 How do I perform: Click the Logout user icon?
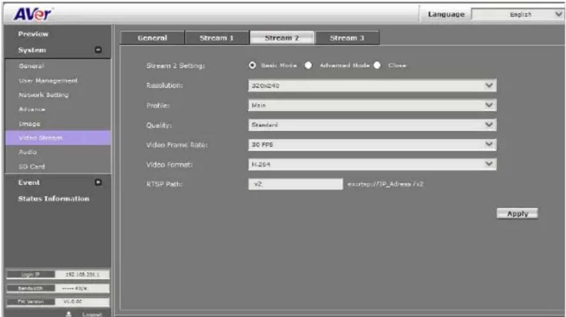[68, 314]
